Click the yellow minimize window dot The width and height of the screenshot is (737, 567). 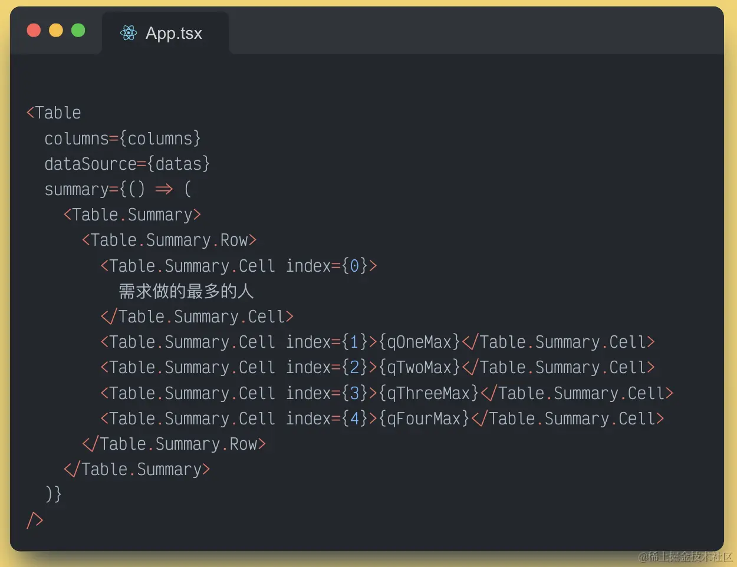(56, 30)
